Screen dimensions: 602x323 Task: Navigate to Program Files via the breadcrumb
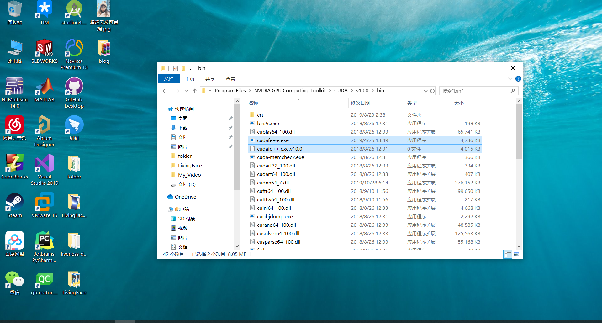click(x=230, y=90)
